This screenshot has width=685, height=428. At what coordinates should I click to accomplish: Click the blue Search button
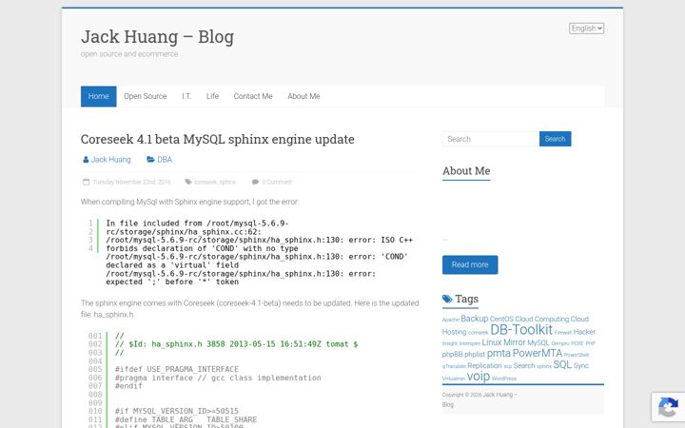click(x=555, y=139)
